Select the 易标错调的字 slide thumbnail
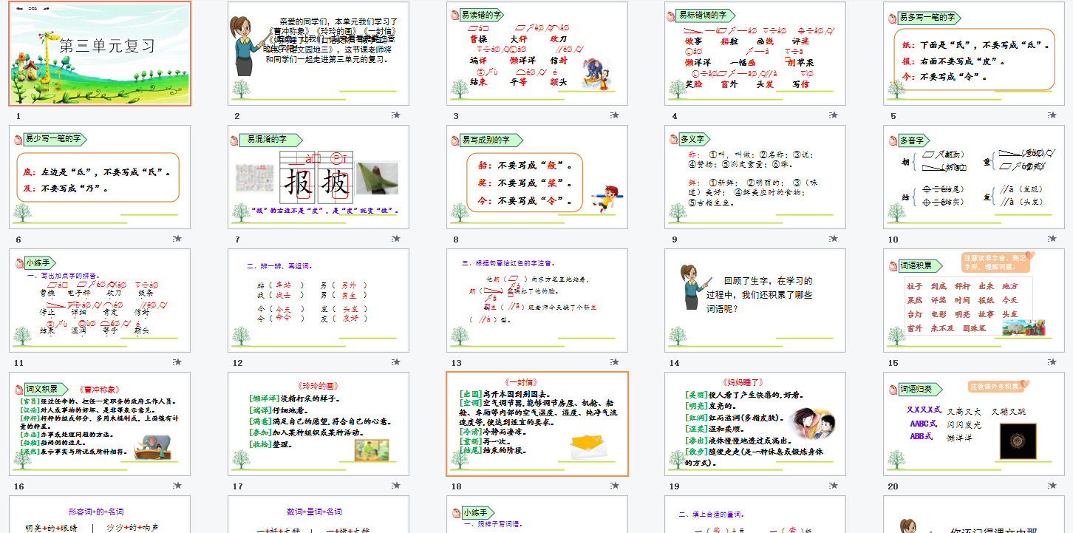Image resolution: width=1073 pixels, height=533 pixels. pyautogui.click(x=755, y=53)
